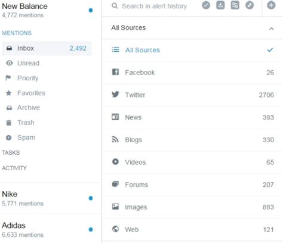Screen dimensions: 283x244
Task: Click the round arrows icon in toolbar
Action: pyautogui.click(x=250, y=5)
